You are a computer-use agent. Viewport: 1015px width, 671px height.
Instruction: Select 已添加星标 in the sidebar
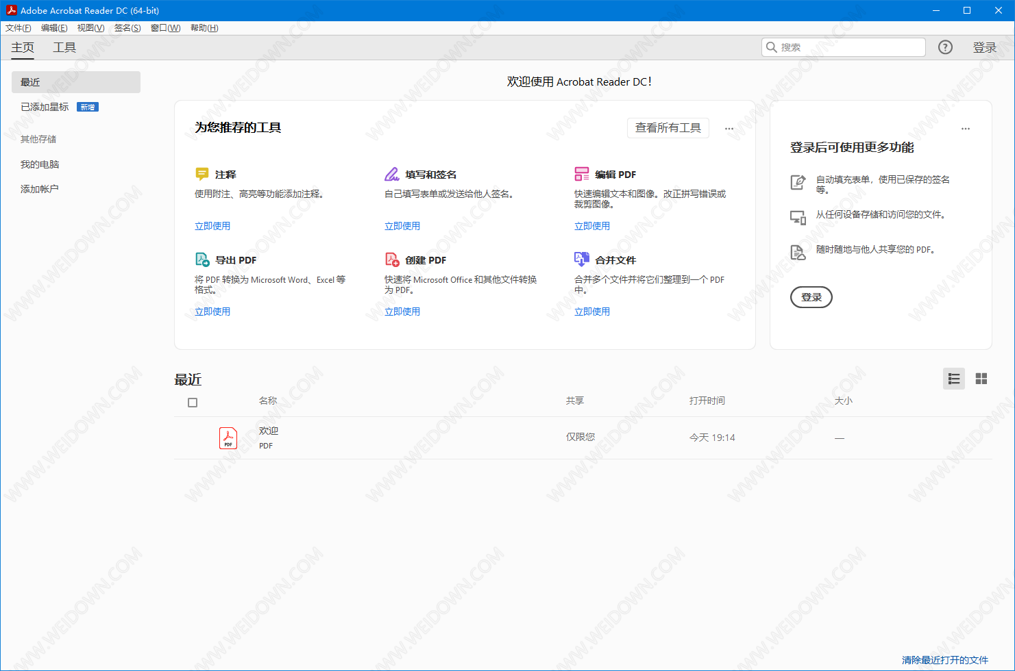(x=45, y=107)
